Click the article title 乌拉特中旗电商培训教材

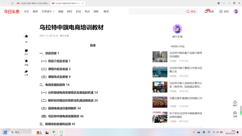click(72, 27)
